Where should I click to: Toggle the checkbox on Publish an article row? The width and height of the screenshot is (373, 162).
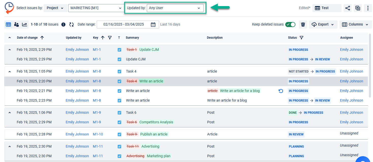coord(119,134)
